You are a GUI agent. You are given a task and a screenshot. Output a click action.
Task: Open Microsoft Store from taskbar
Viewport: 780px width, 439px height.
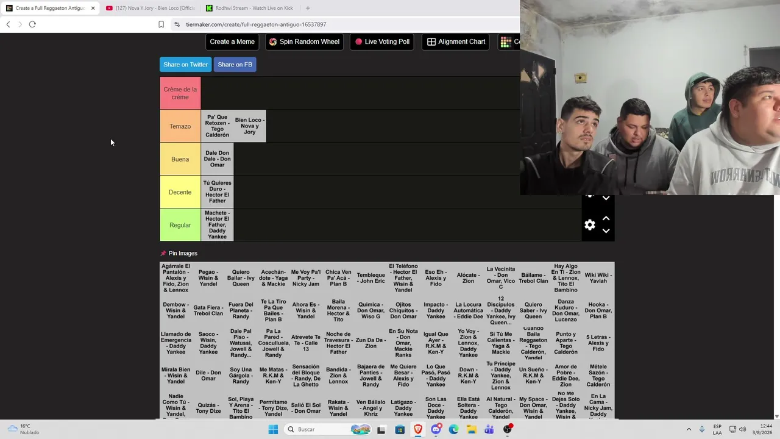(x=400, y=429)
